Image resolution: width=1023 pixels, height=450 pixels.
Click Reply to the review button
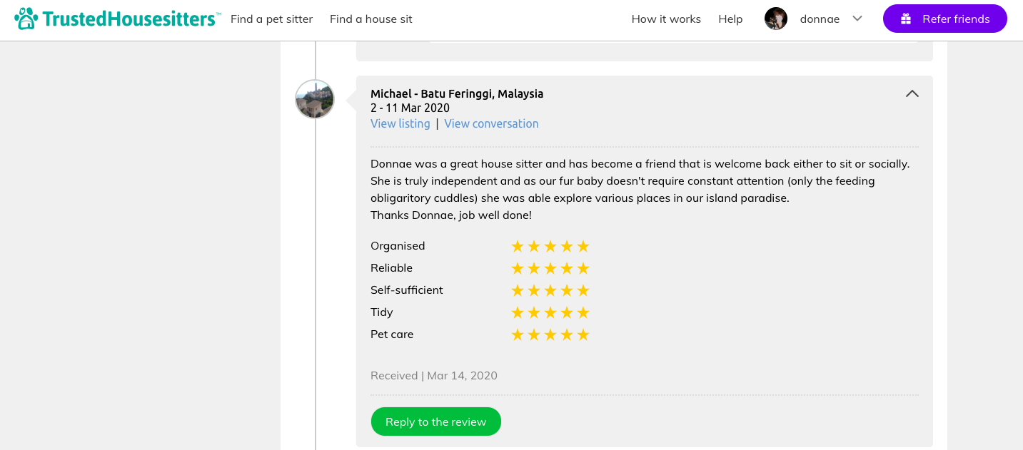tap(436, 421)
